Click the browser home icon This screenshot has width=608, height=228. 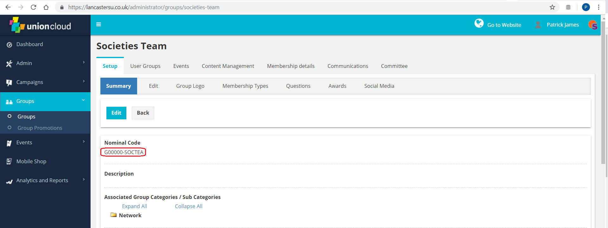[46, 7]
